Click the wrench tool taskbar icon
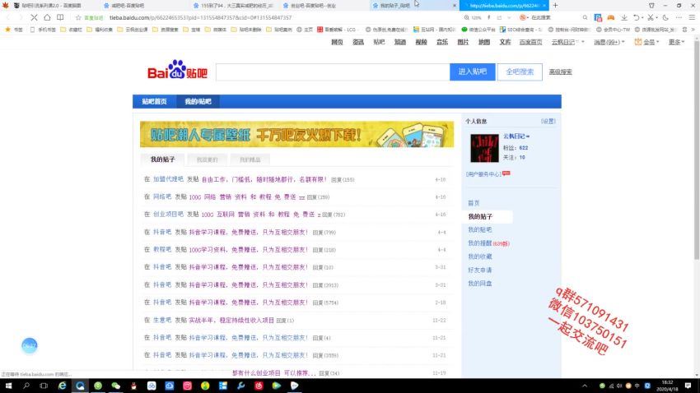 [240, 386]
